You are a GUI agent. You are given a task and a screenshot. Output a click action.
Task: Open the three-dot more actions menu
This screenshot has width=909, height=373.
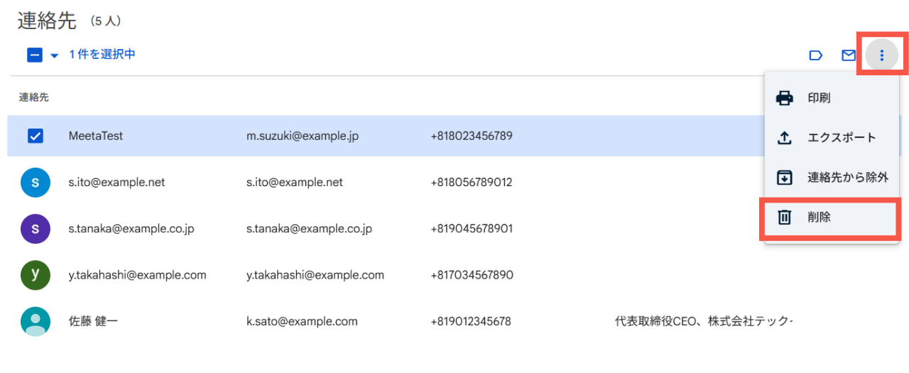(882, 55)
